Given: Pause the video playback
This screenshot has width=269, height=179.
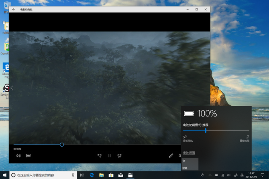Looking at the screenshot, I should pyautogui.click(x=110, y=155).
